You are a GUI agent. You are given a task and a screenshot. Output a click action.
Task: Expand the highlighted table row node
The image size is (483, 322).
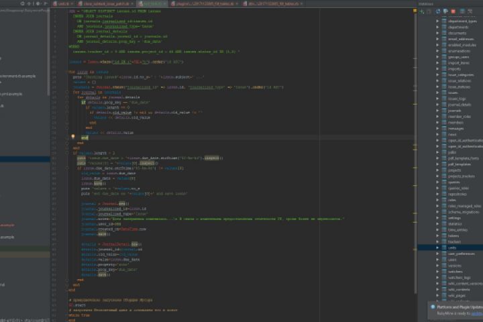(x=437, y=248)
